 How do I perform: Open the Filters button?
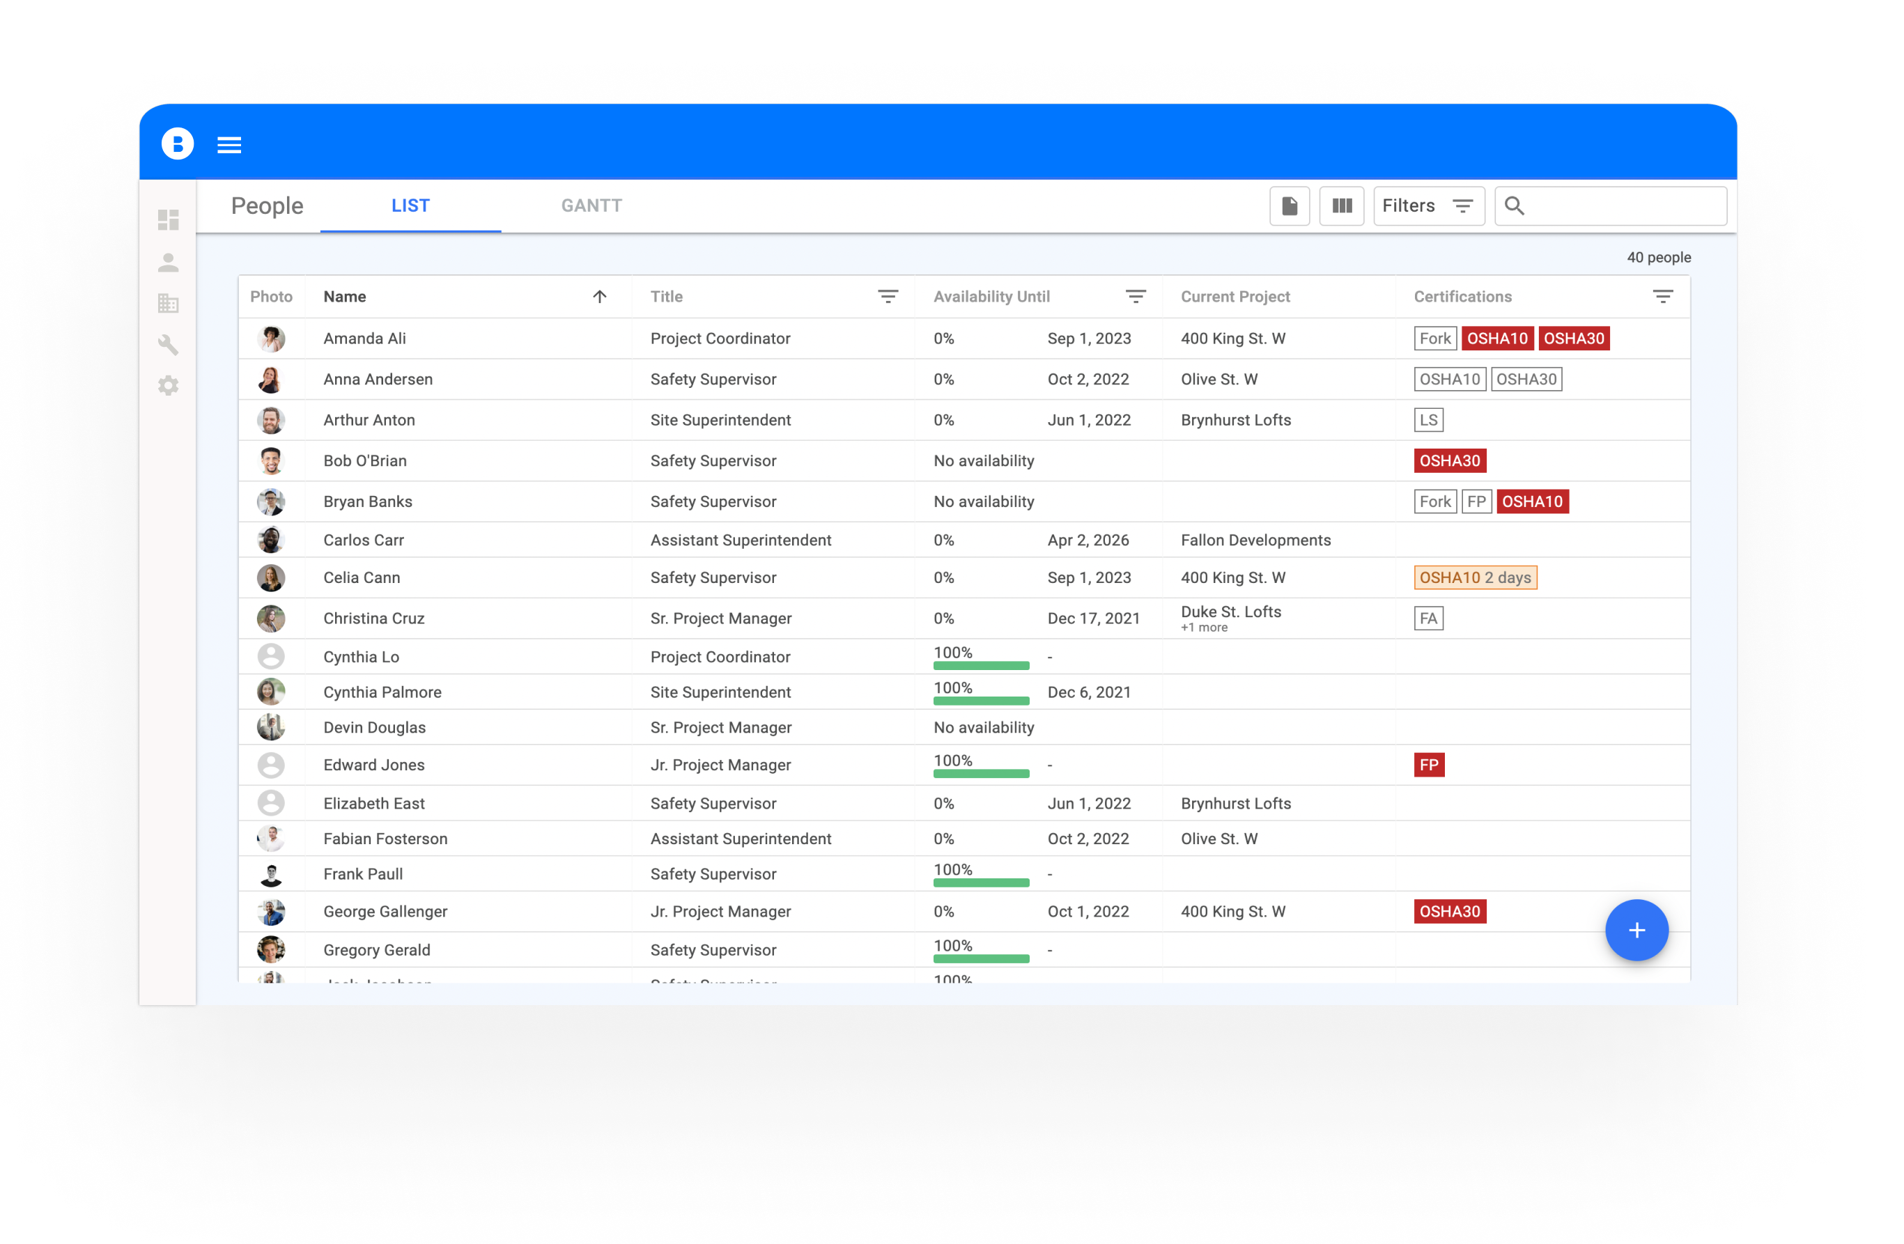click(x=1428, y=206)
